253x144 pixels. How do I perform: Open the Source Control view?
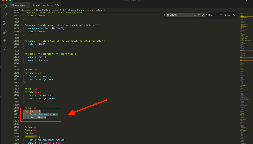5,23
